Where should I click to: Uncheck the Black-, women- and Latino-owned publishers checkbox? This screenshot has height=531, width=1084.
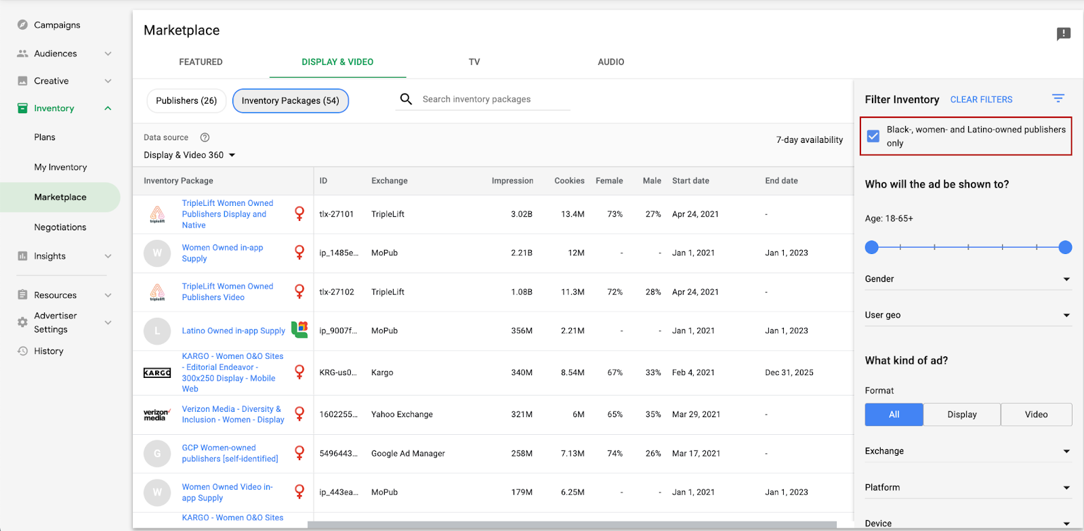pyautogui.click(x=873, y=136)
